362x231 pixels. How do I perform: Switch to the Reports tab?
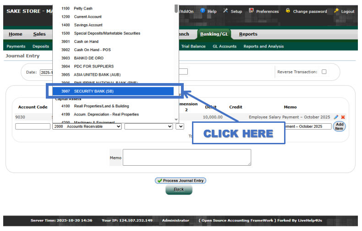tap(248, 34)
